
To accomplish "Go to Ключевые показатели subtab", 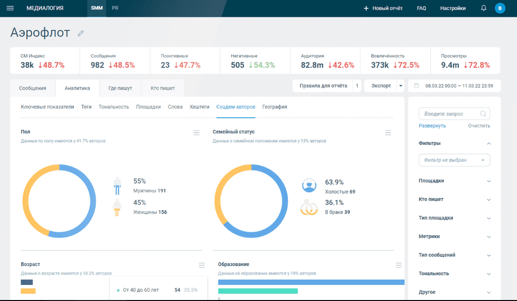I will (x=47, y=107).
